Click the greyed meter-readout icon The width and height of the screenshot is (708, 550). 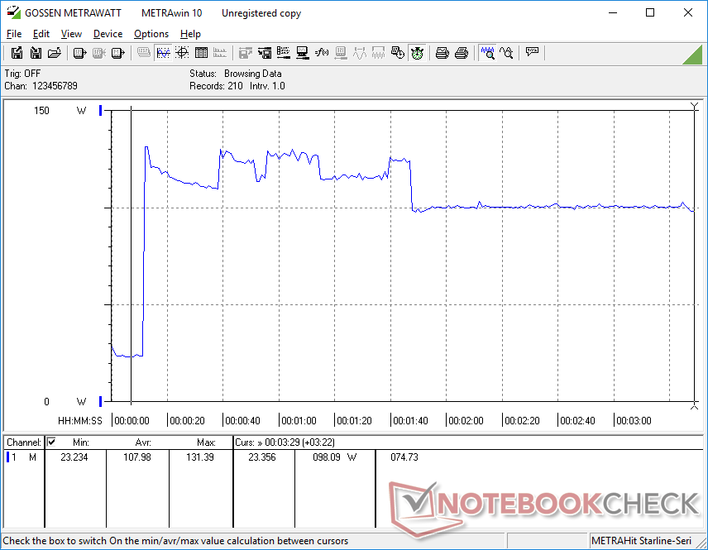click(341, 53)
